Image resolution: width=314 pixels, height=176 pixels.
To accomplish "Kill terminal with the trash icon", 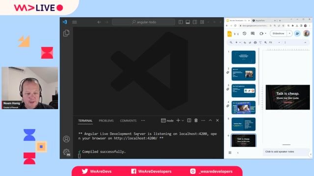I will (x=196, y=120).
